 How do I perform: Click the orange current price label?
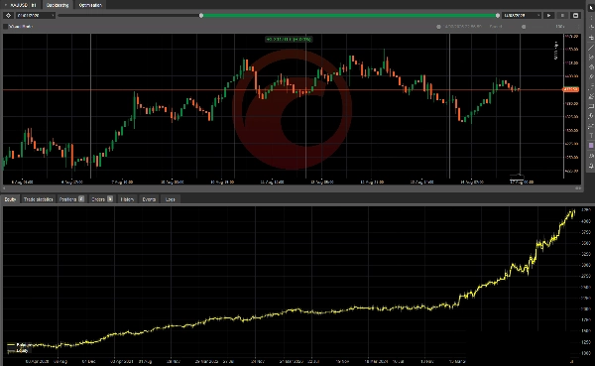tap(570, 89)
